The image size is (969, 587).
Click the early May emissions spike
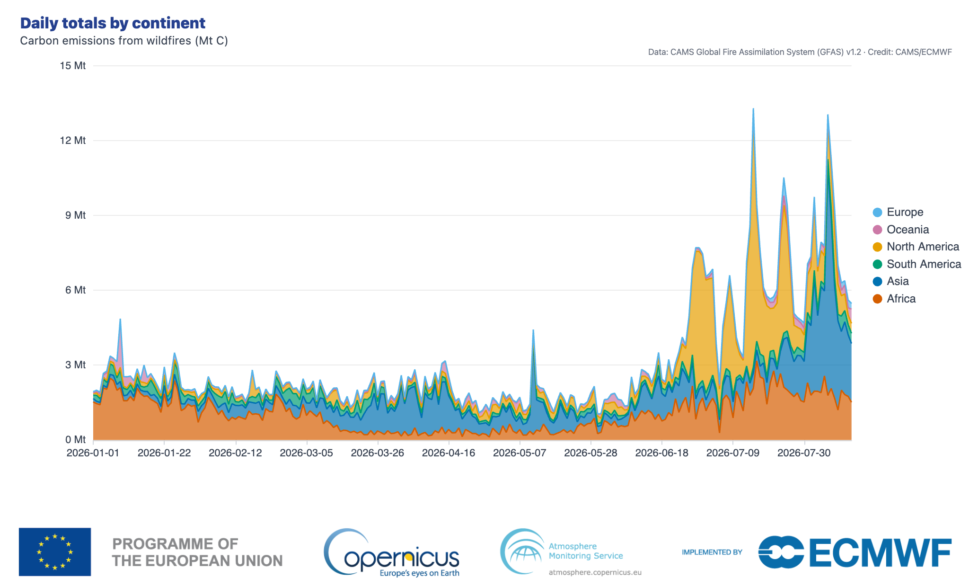[x=533, y=330]
